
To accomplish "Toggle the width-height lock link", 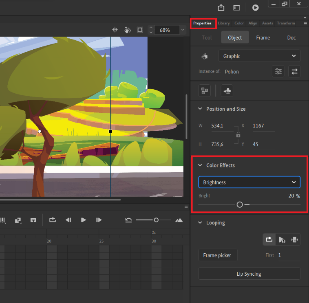I will tap(238, 135).
